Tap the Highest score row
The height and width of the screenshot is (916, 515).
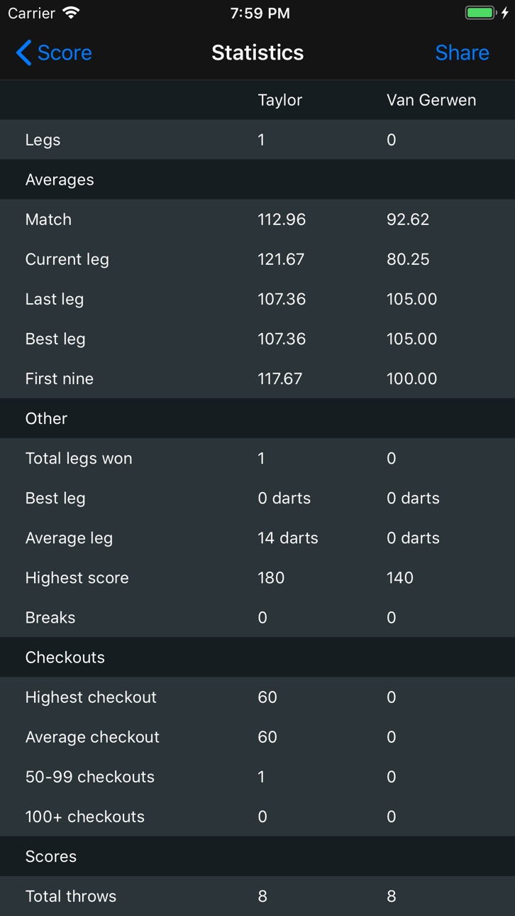click(x=257, y=578)
